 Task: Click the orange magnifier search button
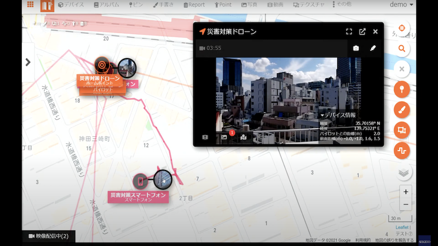coord(401,49)
